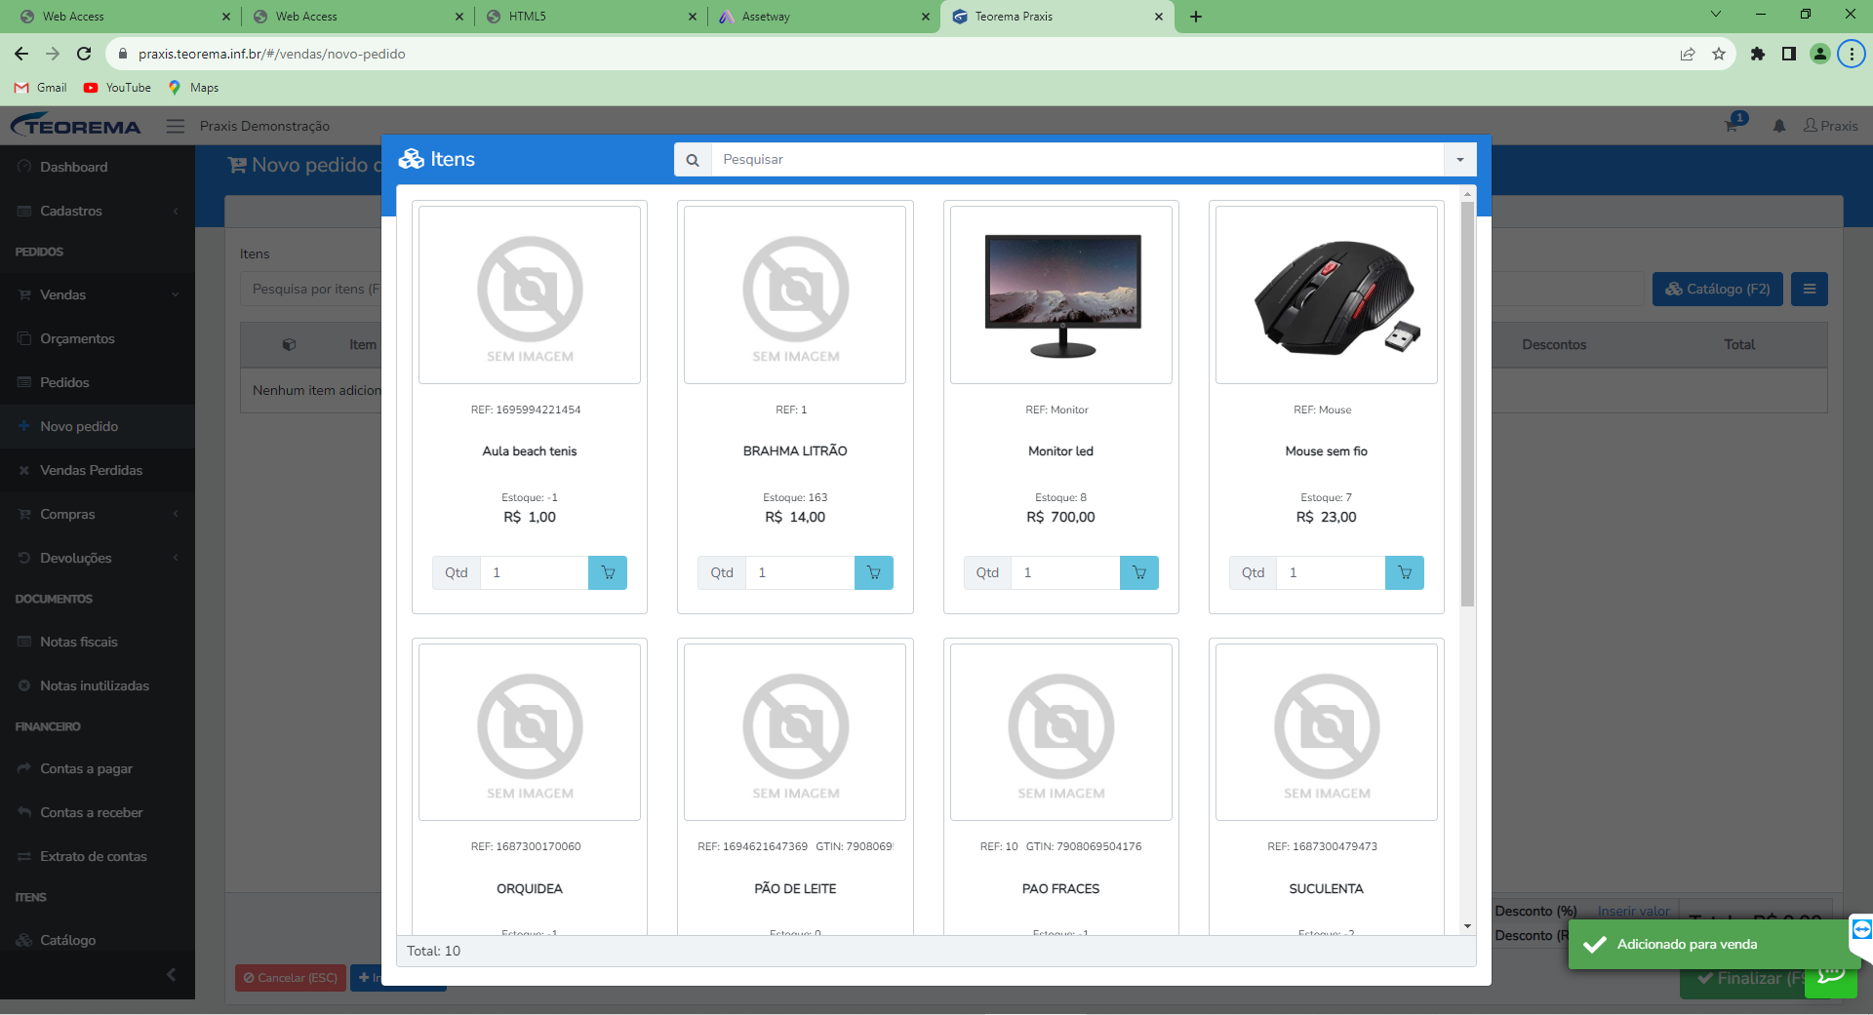Click the Itens list vertical scrollbar

1467,404
